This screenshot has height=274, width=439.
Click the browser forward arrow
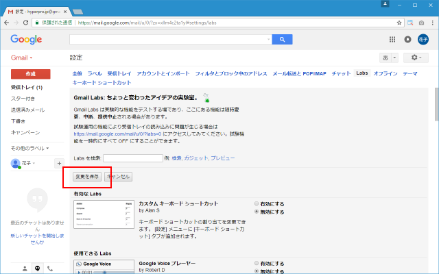[x=16, y=23]
